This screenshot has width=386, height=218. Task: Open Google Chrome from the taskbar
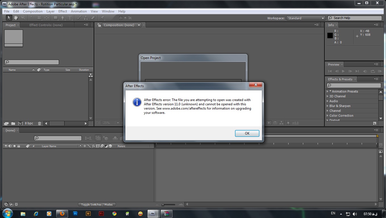click(x=114, y=213)
